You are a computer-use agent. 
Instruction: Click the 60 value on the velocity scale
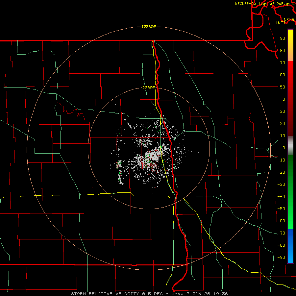pos(283,75)
